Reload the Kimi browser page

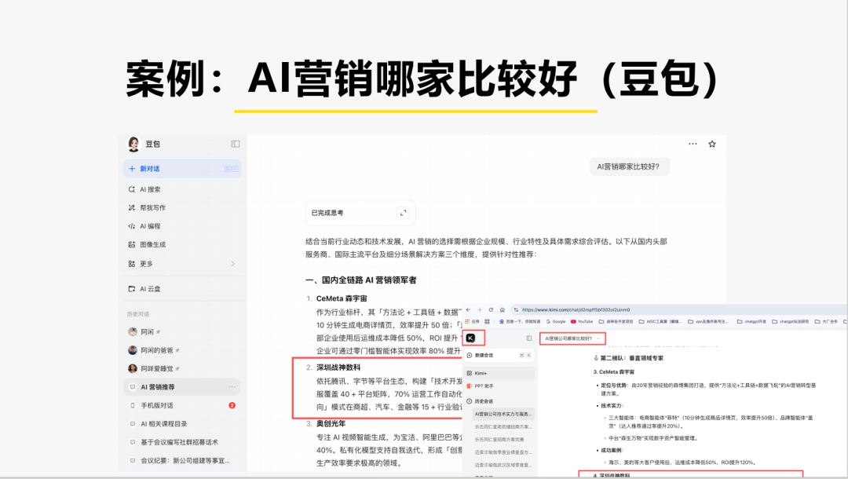point(491,310)
